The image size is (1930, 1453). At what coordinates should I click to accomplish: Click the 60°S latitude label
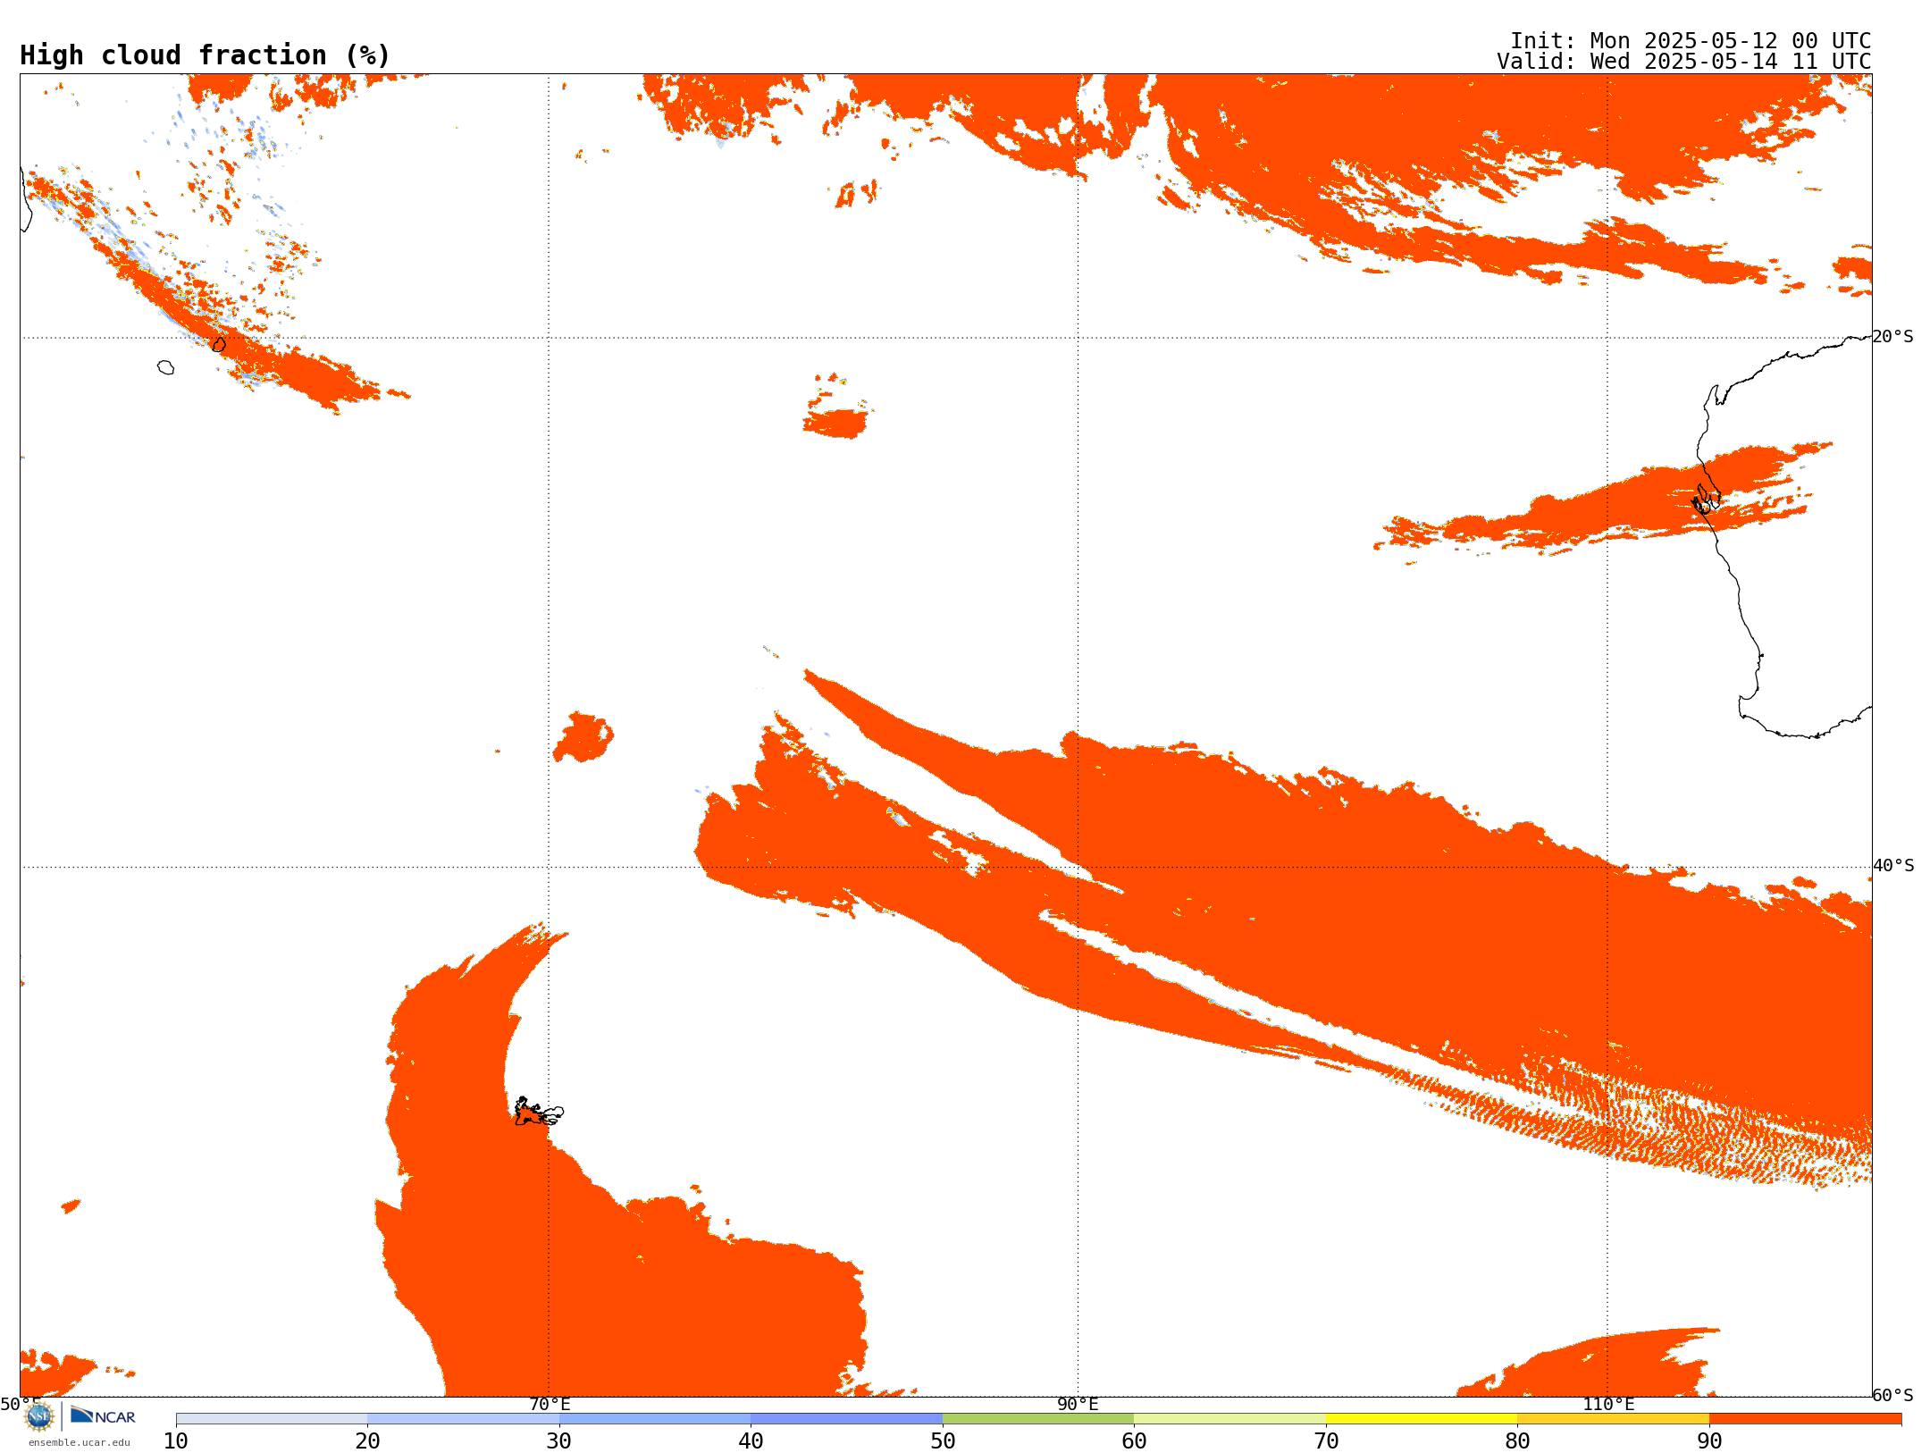1893,1395
